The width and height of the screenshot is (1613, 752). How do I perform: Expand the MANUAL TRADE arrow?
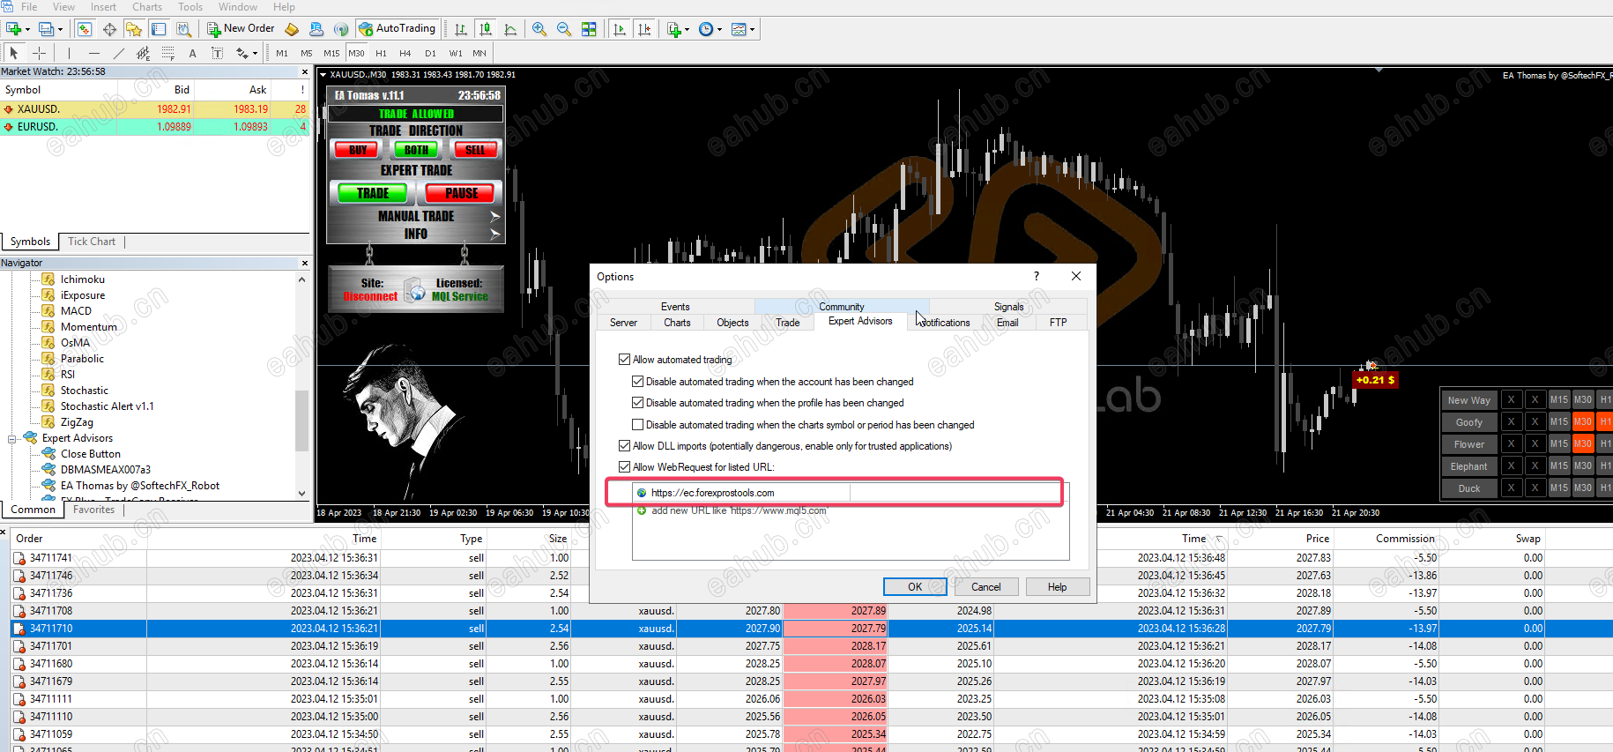(495, 216)
